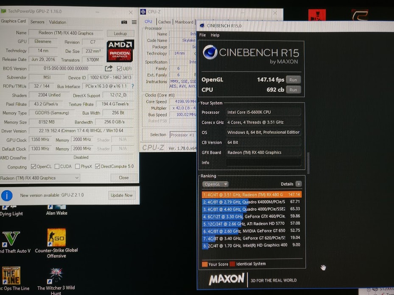Screen dimensions: 394x295
Task: Click the Details arrow icon in Ranking
Action: [x=299, y=184]
